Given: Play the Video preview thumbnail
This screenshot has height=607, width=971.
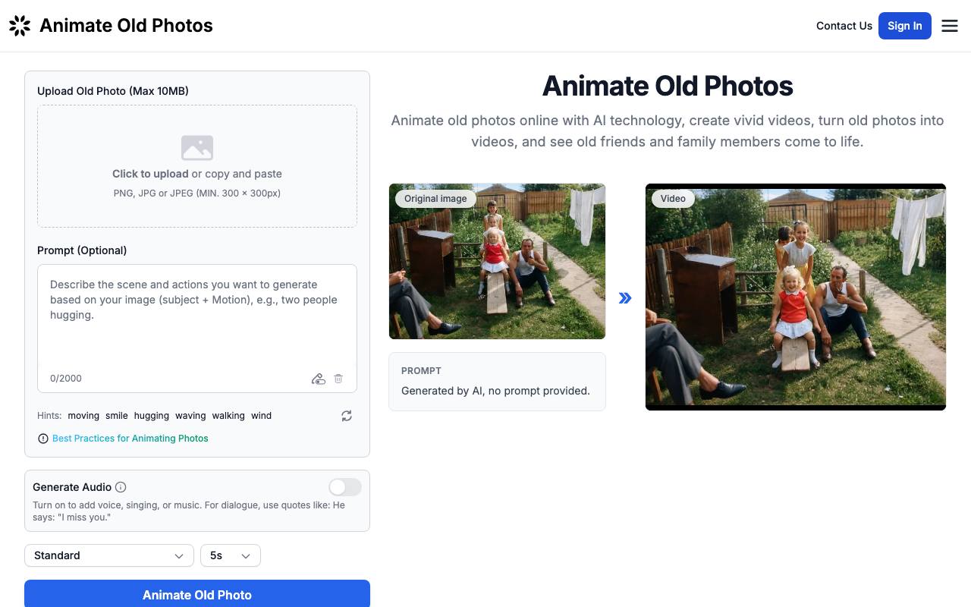Looking at the screenshot, I should 796,297.
